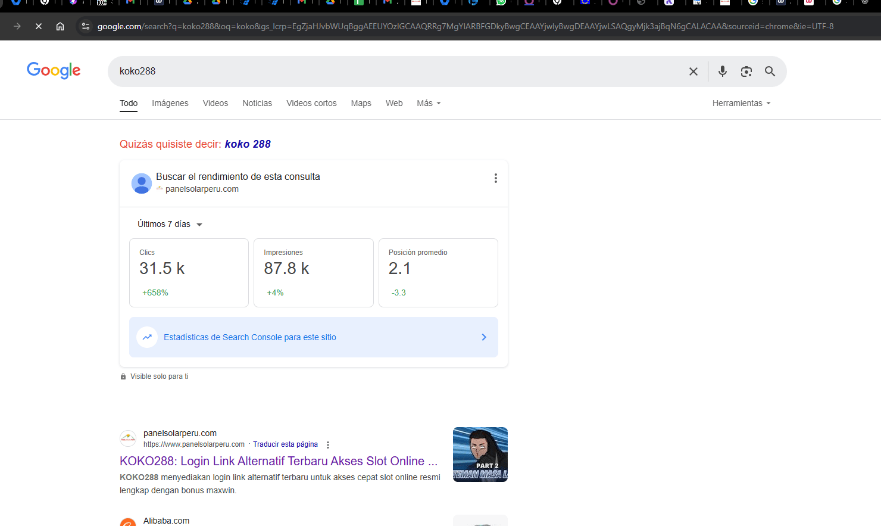881x526 pixels.
Task: Submit search with the magnifier icon
Action: coord(770,71)
